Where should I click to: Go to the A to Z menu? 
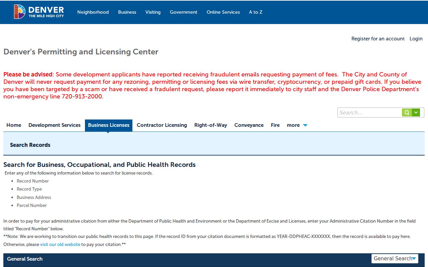[255, 12]
